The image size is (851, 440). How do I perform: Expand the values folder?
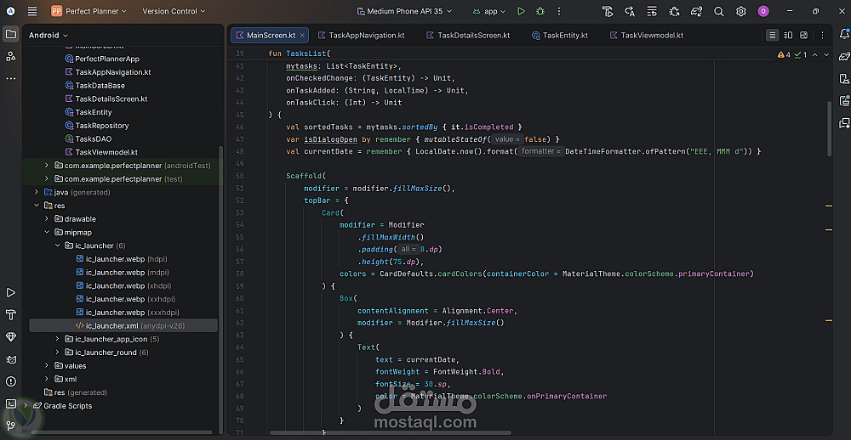coord(47,366)
